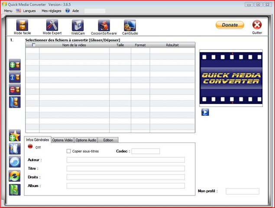The width and height of the screenshot is (275, 208).
Task: Launch CamStudio screen recorder icon
Action: pyautogui.click(x=130, y=25)
